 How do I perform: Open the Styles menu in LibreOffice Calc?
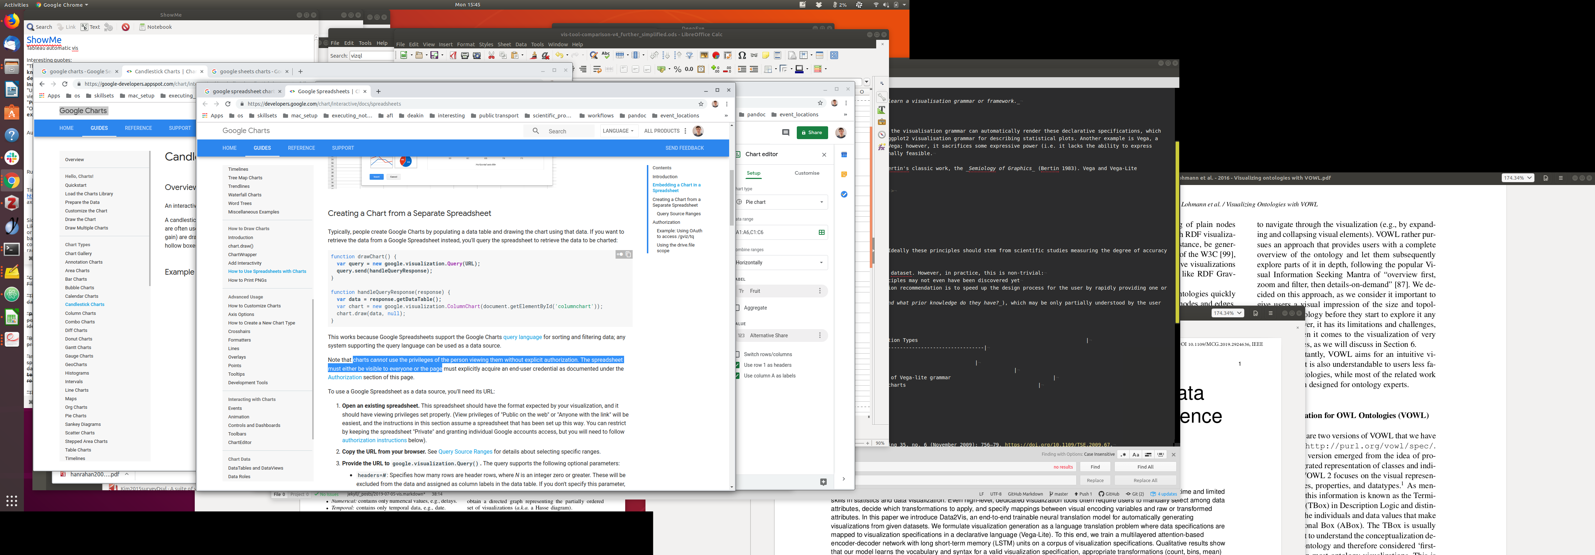486,44
